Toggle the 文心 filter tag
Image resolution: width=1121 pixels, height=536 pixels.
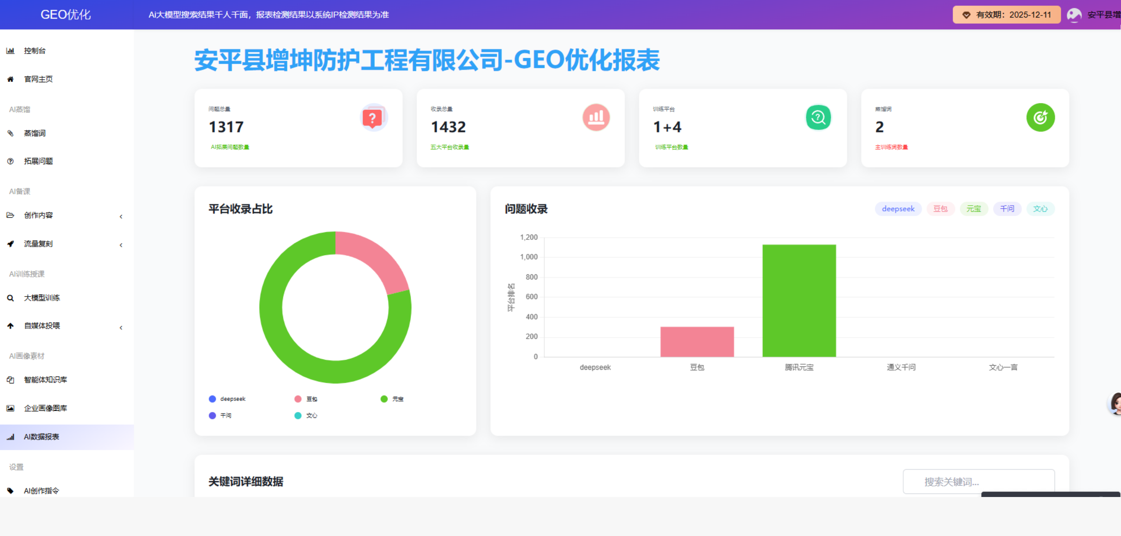click(1041, 209)
